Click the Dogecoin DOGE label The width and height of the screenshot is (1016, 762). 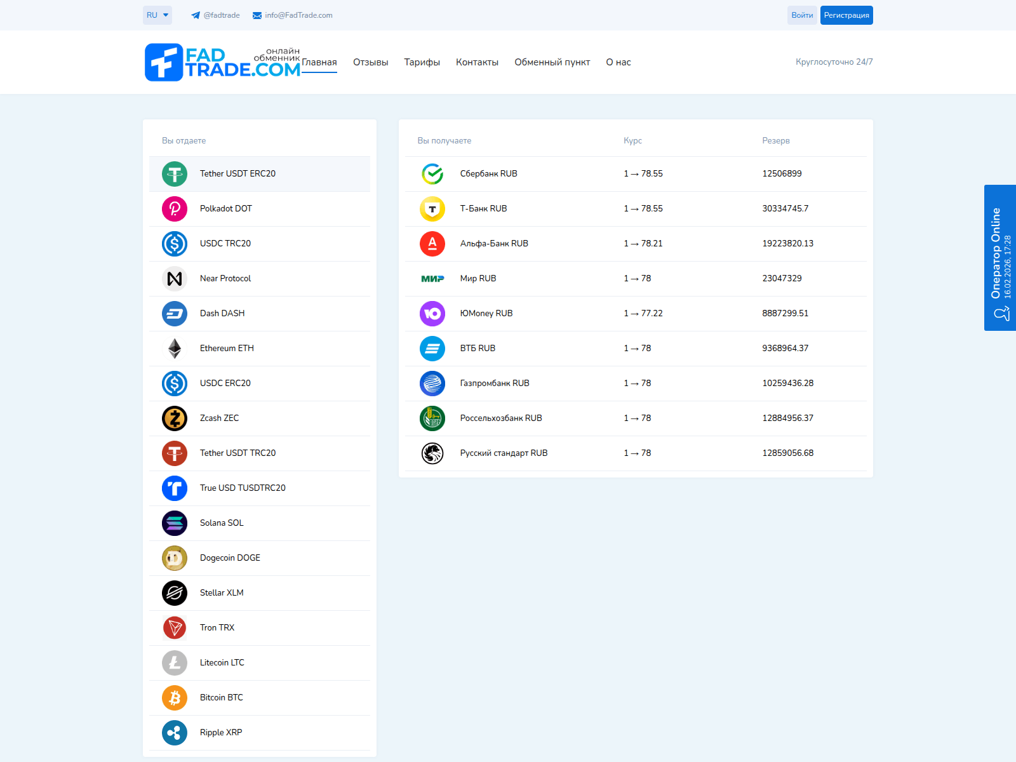coord(230,558)
